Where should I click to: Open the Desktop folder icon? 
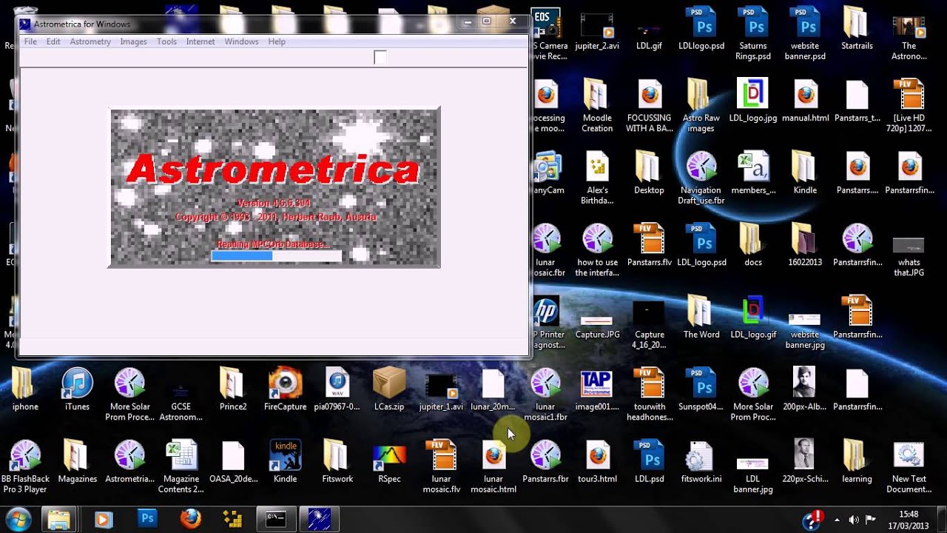[x=649, y=174]
